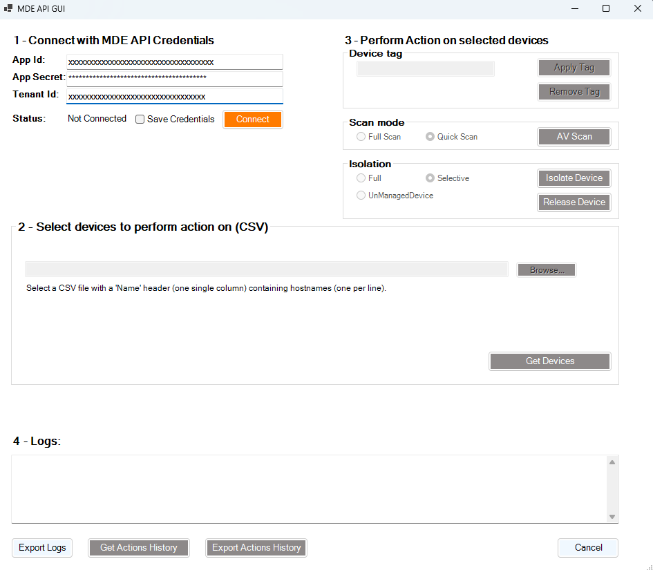Enable the Save Credentials checkbox
The height and width of the screenshot is (570, 653).
pos(139,119)
